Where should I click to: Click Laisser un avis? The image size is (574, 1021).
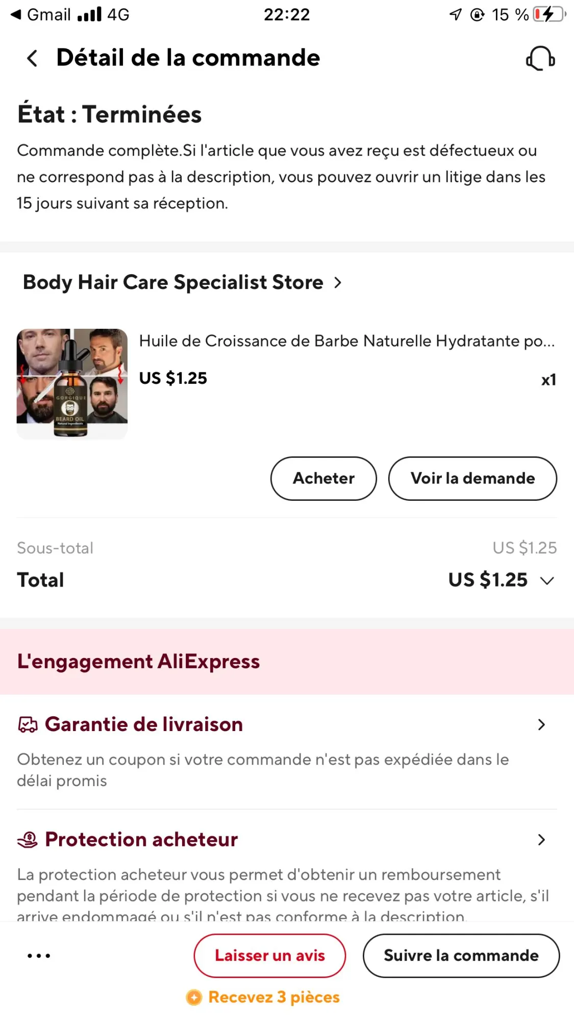pyautogui.click(x=269, y=956)
